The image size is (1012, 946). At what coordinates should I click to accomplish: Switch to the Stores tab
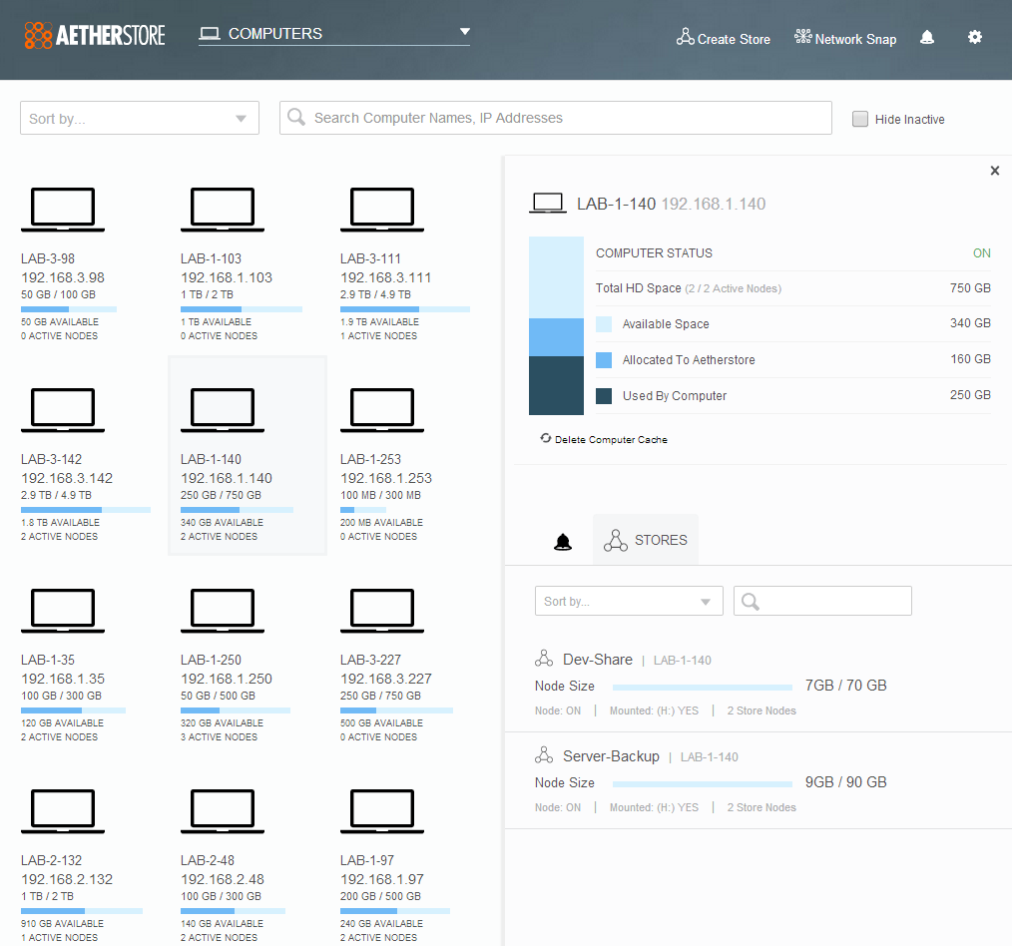646,540
